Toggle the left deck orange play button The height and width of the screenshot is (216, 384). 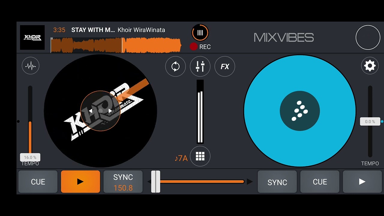tap(80, 182)
